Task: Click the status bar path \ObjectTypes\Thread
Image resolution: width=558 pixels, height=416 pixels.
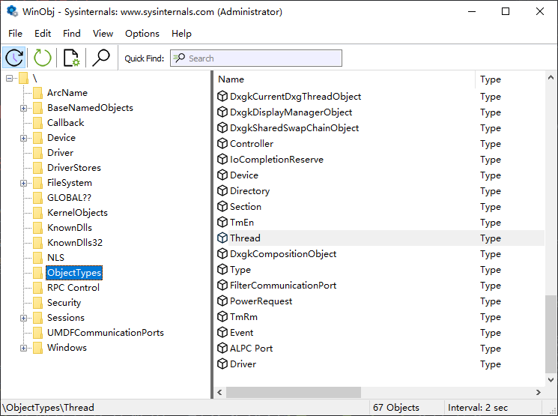Action: pyautogui.click(x=48, y=408)
